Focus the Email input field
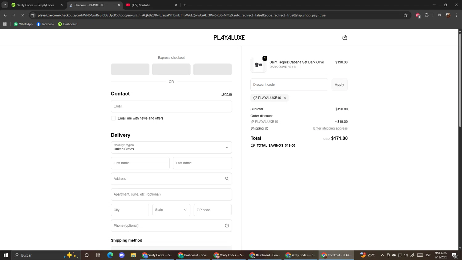This screenshot has width=462, height=260. point(171,106)
